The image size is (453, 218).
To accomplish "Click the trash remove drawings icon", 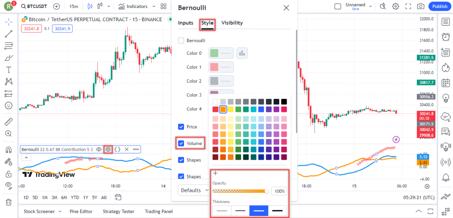I will 9,202.
